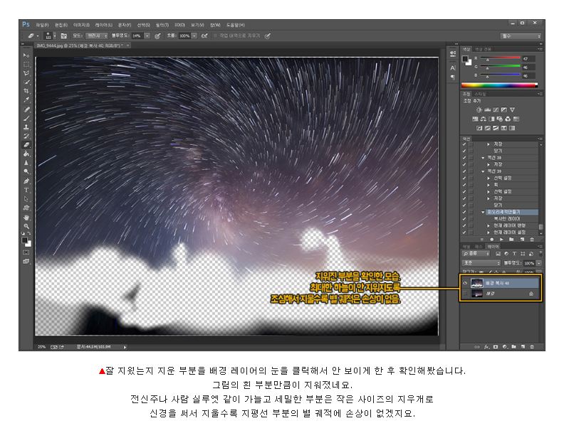Open the Image menu (이미지)

click(x=81, y=25)
